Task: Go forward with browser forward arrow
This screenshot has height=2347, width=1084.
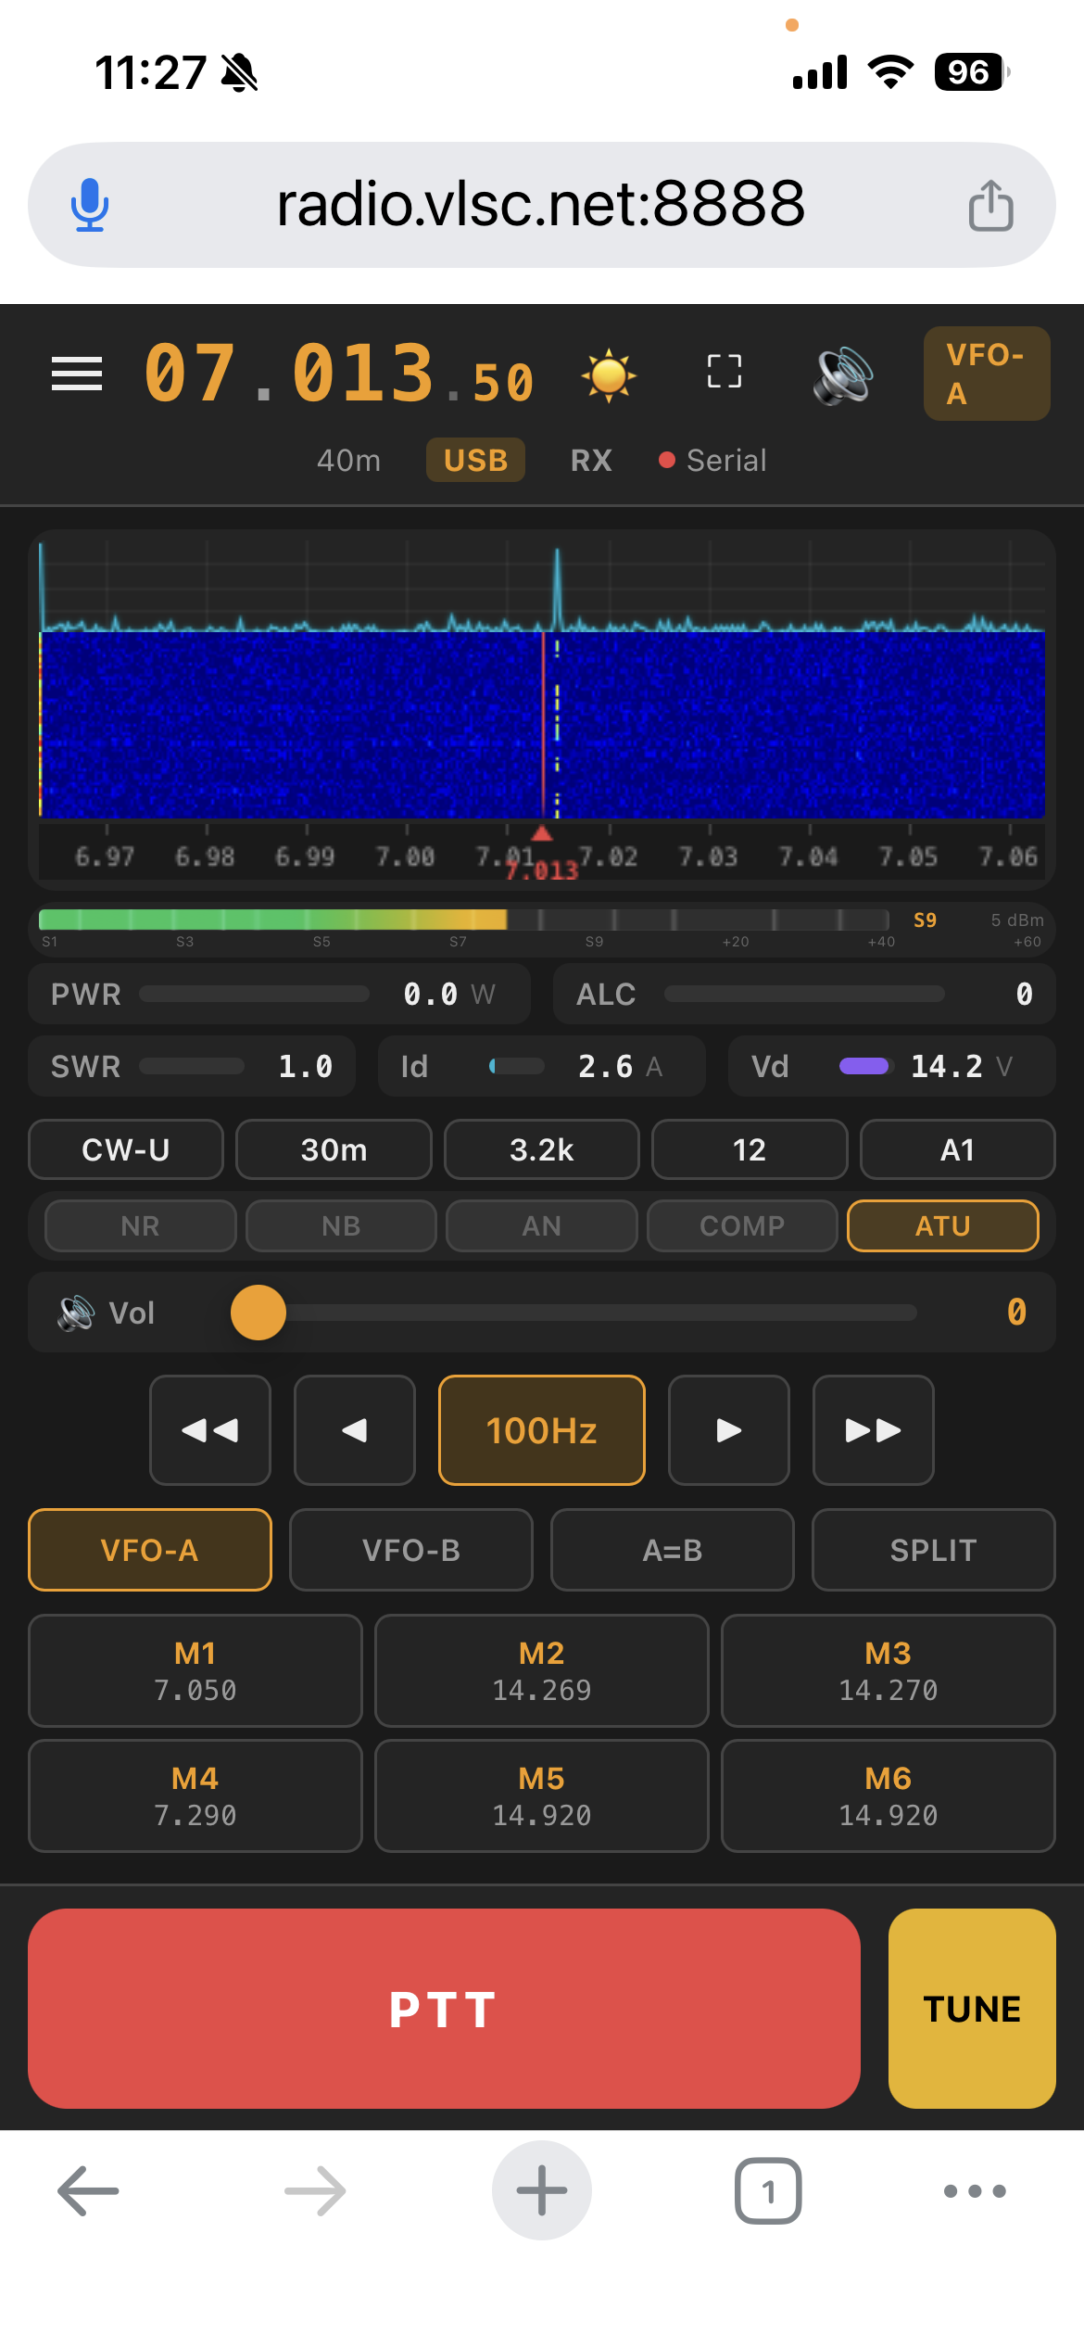Action: coord(315,2190)
